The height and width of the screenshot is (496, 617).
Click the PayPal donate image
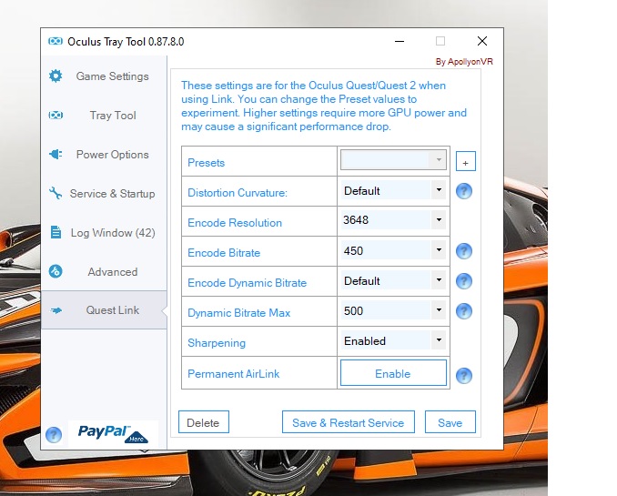click(114, 434)
